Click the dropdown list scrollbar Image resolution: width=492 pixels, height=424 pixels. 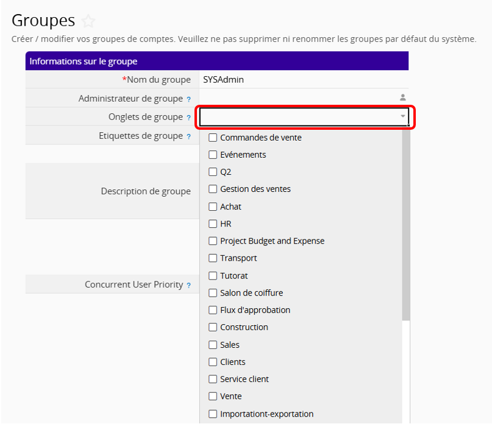[x=406, y=225]
